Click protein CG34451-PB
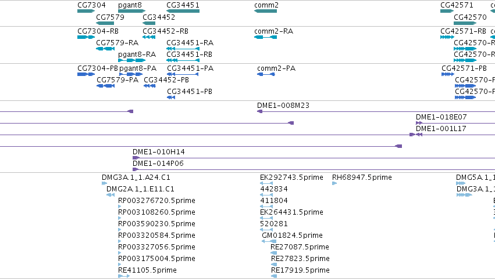Screen dimensions: 495x279 pos(190,92)
